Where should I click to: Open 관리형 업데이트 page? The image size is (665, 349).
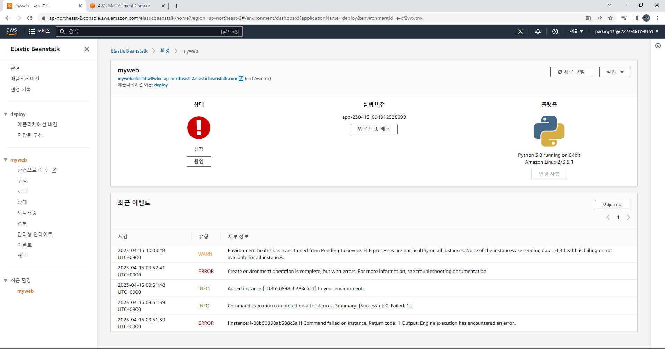pyautogui.click(x=35, y=234)
